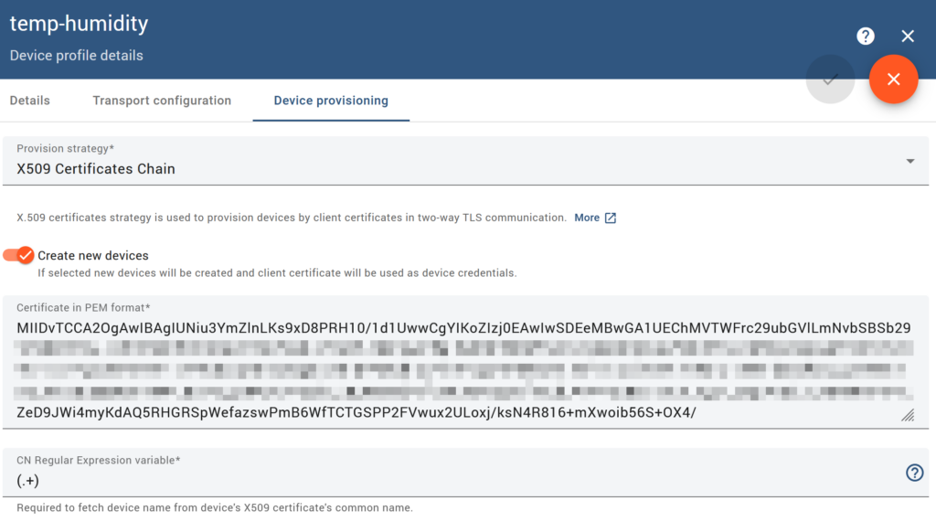
Task: Click the 'Create new devices' label text
Action: click(x=93, y=256)
